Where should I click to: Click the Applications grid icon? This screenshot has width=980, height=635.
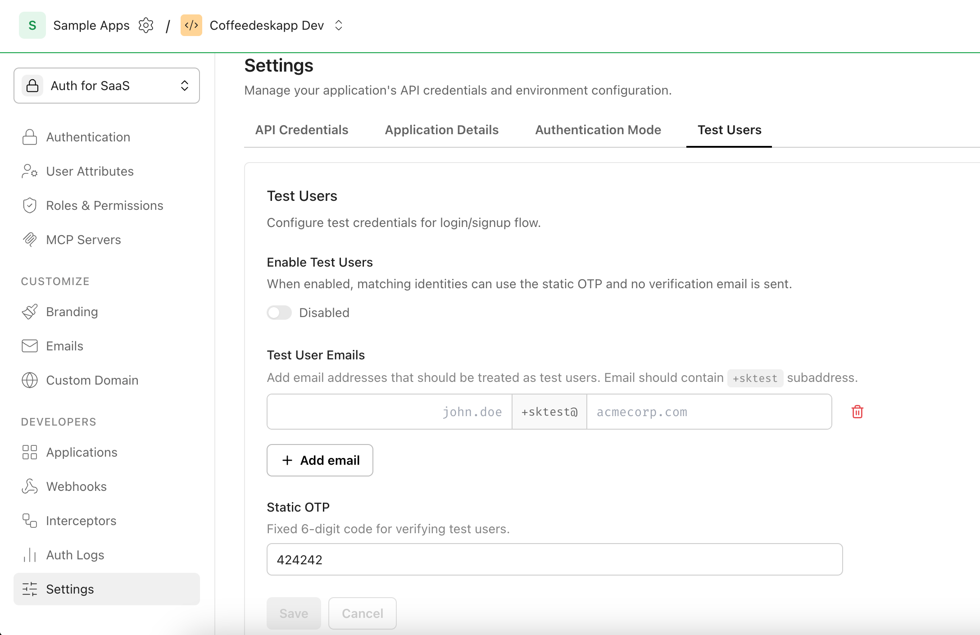pyautogui.click(x=30, y=452)
